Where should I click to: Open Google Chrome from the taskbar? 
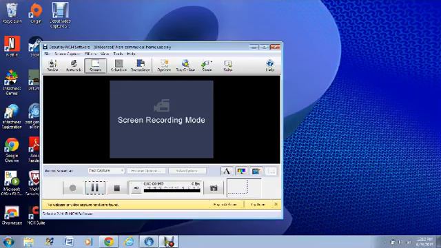(109, 242)
